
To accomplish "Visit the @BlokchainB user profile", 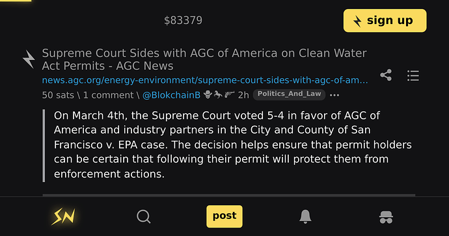I will 171,95.
